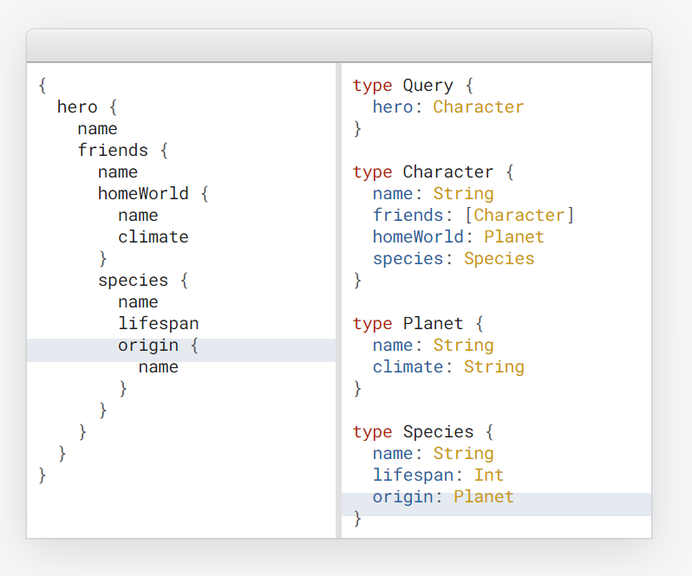692x576 pixels.
Task: Click the gray window title bar
Action: pyautogui.click(x=338, y=46)
